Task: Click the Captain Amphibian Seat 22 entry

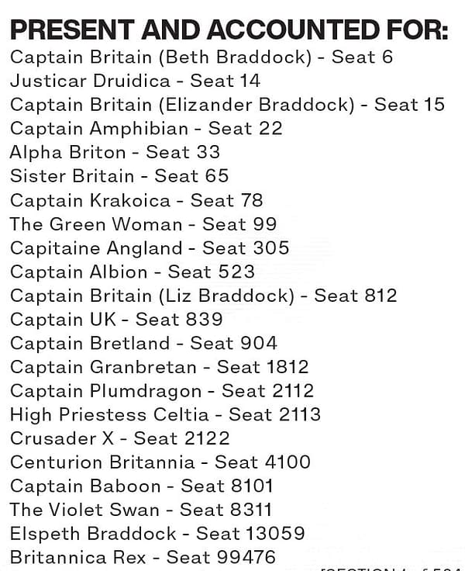Action: [146, 129]
